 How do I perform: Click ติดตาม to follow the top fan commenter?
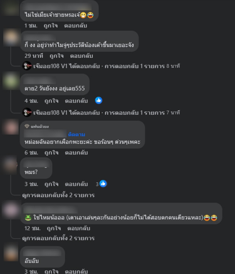[76, 134]
